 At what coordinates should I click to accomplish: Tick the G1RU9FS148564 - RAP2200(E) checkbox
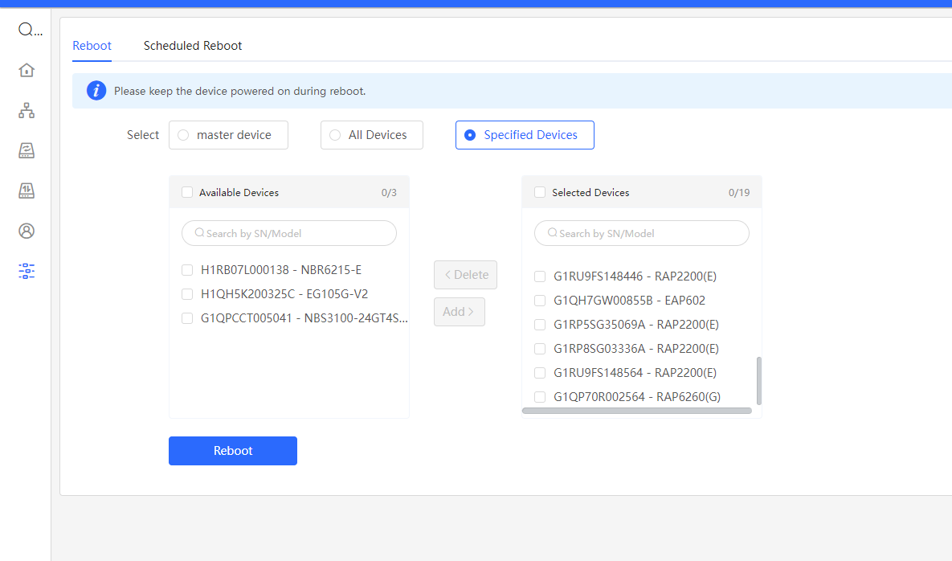point(540,373)
